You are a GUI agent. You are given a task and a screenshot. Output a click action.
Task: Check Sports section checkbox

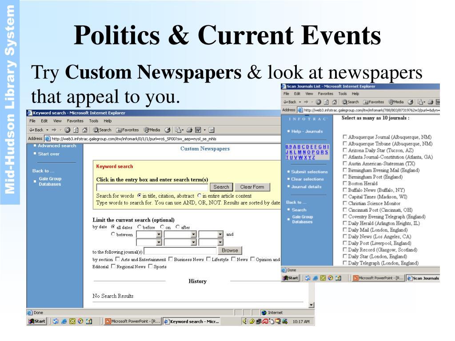point(150,266)
